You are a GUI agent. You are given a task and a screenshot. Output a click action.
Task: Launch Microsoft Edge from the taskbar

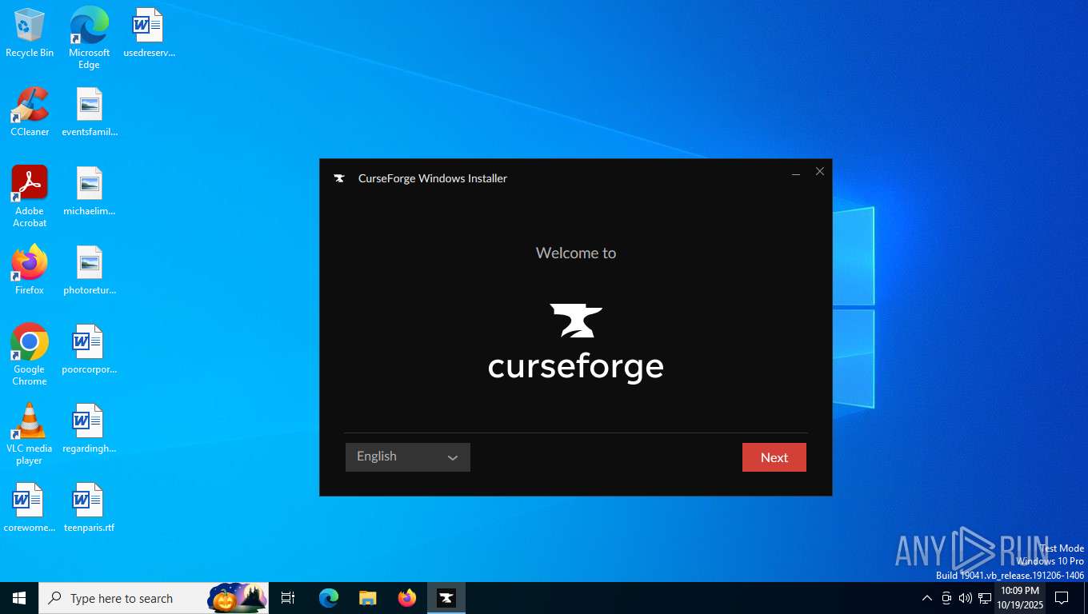(329, 598)
